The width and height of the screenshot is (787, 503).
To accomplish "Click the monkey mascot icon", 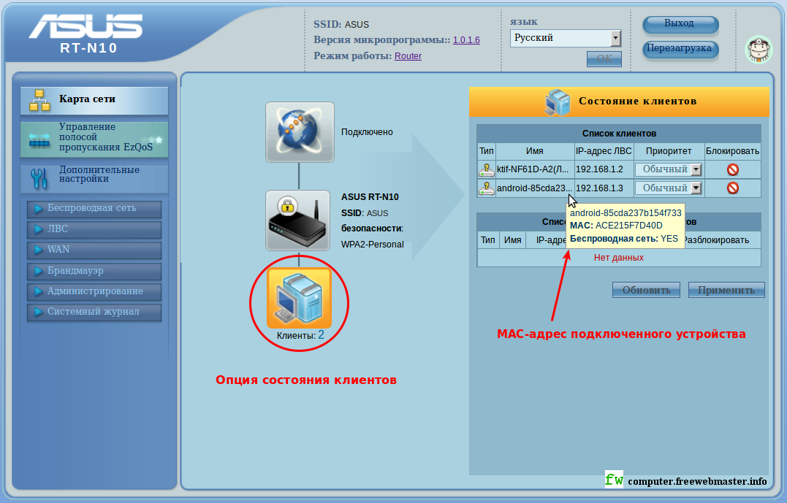I will 759,50.
